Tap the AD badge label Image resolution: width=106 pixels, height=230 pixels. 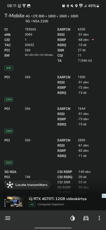[32, 204]
